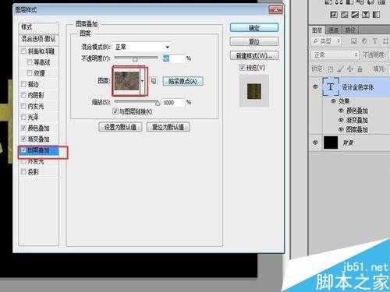Click the 贴紧原点(A) button
The width and height of the screenshot is (390, 292).
pyautogui.click(x=183, y=81)
